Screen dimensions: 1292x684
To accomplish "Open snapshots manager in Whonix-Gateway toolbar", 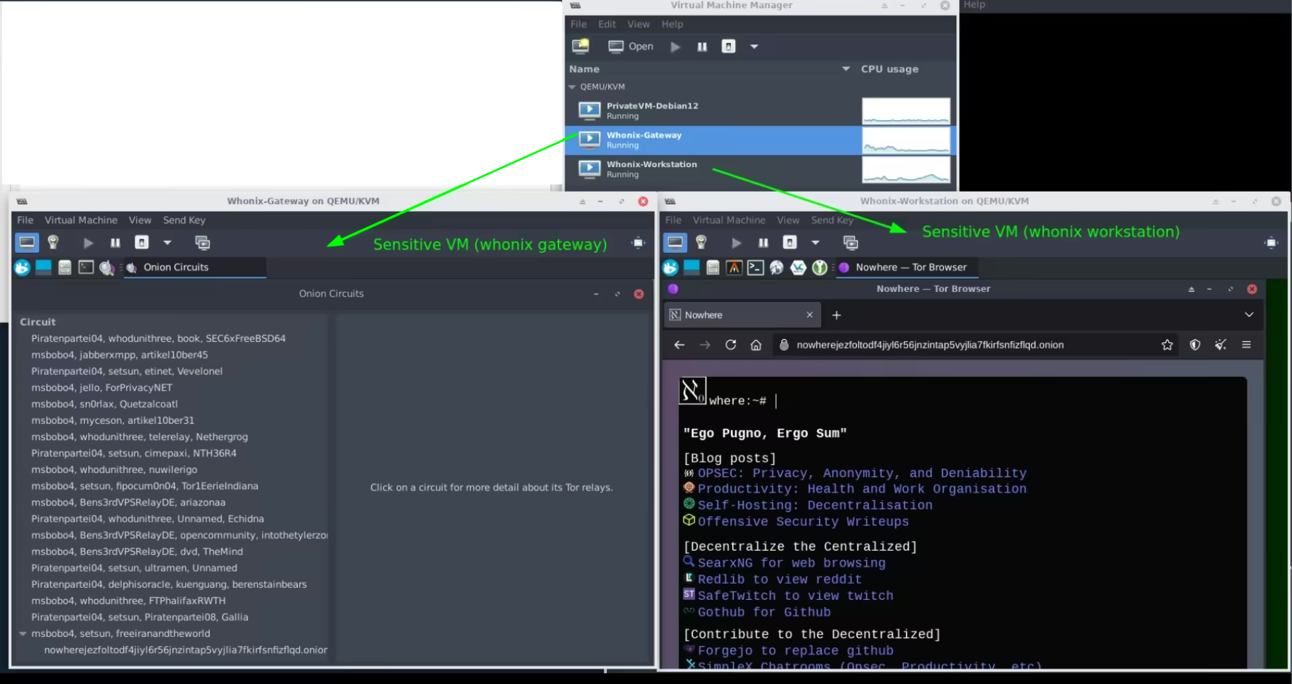I will click(x=202, y=243).
